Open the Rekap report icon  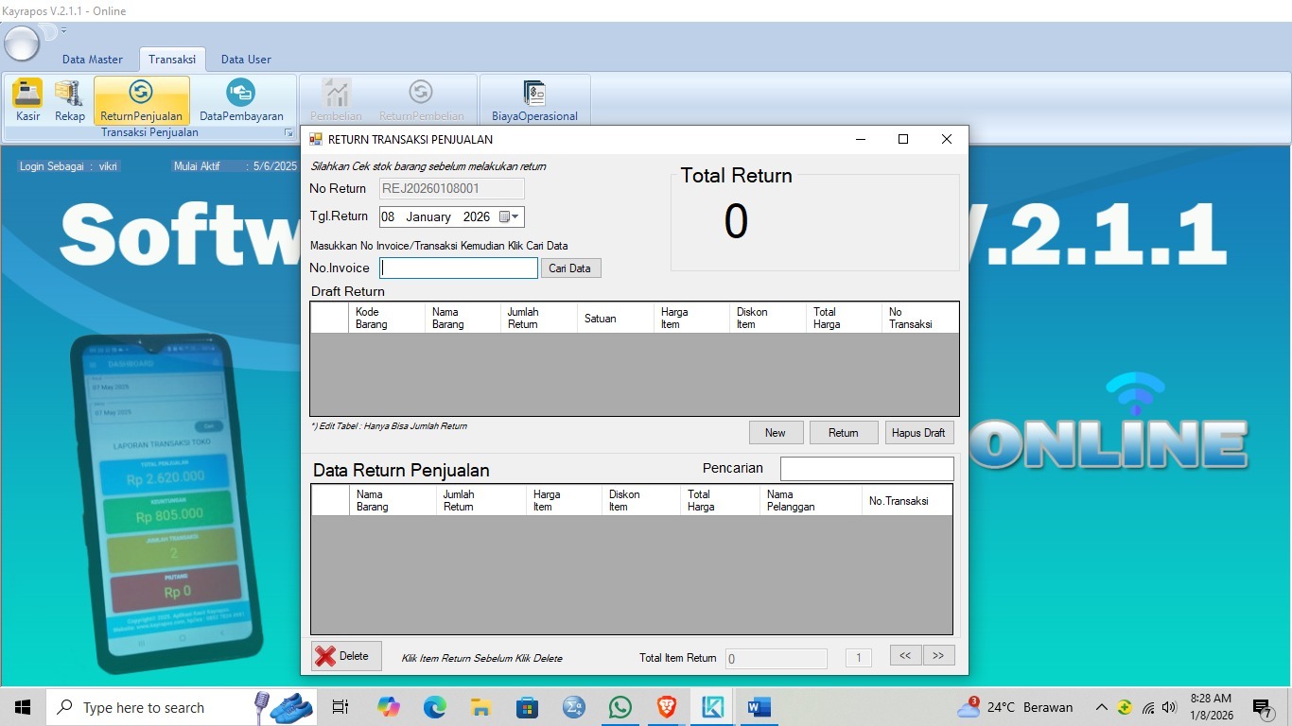pyautogui.click(x=69, y=100)
